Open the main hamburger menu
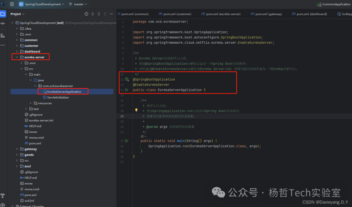Viewport: 352px width, 207px height. [x=12, y=4]
